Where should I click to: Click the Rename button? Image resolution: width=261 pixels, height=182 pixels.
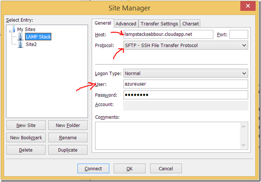[x=68, y=138]
